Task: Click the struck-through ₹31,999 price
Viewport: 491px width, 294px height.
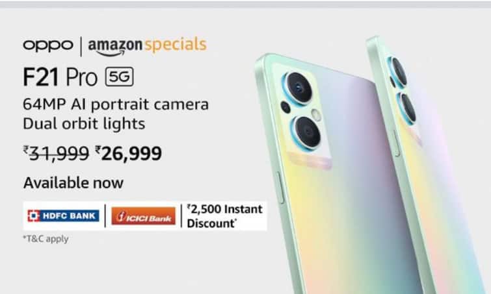Action: [x=56, y=153]
